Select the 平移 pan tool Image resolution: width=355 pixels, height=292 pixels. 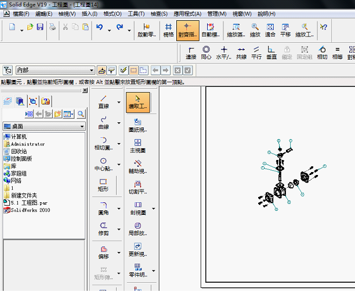285,30
